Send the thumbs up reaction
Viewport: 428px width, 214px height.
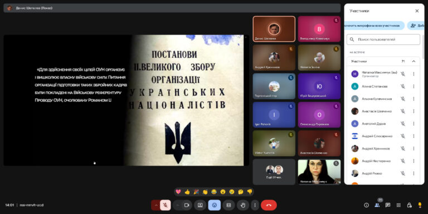click(x=187, y=192)
